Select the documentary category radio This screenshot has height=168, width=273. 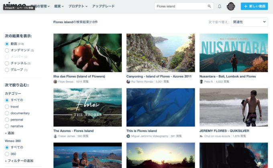click(x=7, y=113)
